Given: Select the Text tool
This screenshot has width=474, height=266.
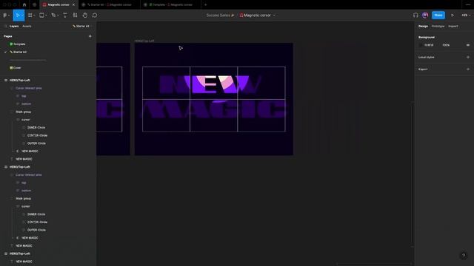Looking at the screenshot, I should (65, 15).
